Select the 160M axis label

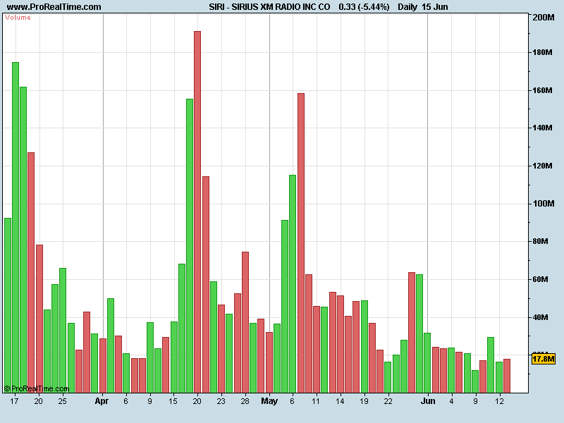pos(542,90)
